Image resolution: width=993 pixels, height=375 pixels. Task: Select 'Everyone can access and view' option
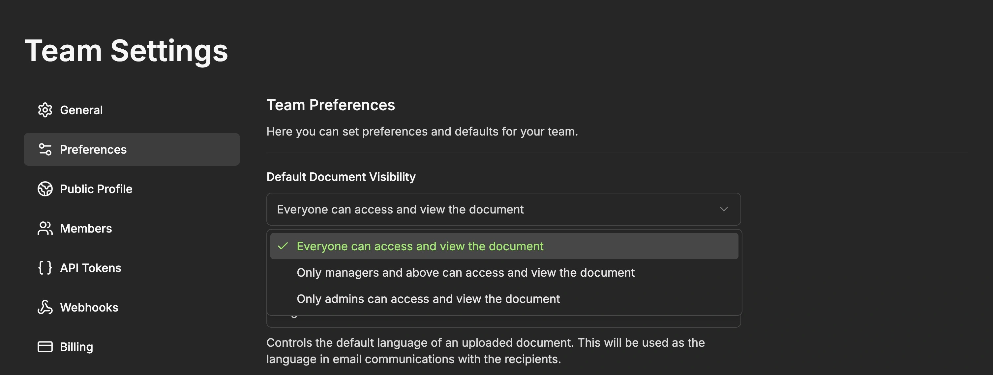click(x=420, y=246)
